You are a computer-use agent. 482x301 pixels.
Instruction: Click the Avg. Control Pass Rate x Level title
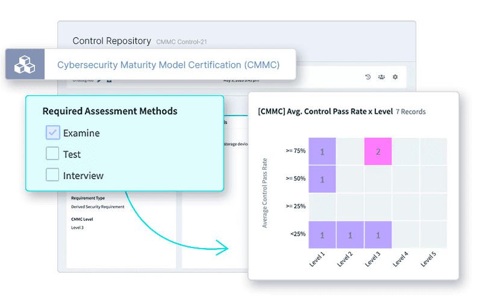(325, 111)
